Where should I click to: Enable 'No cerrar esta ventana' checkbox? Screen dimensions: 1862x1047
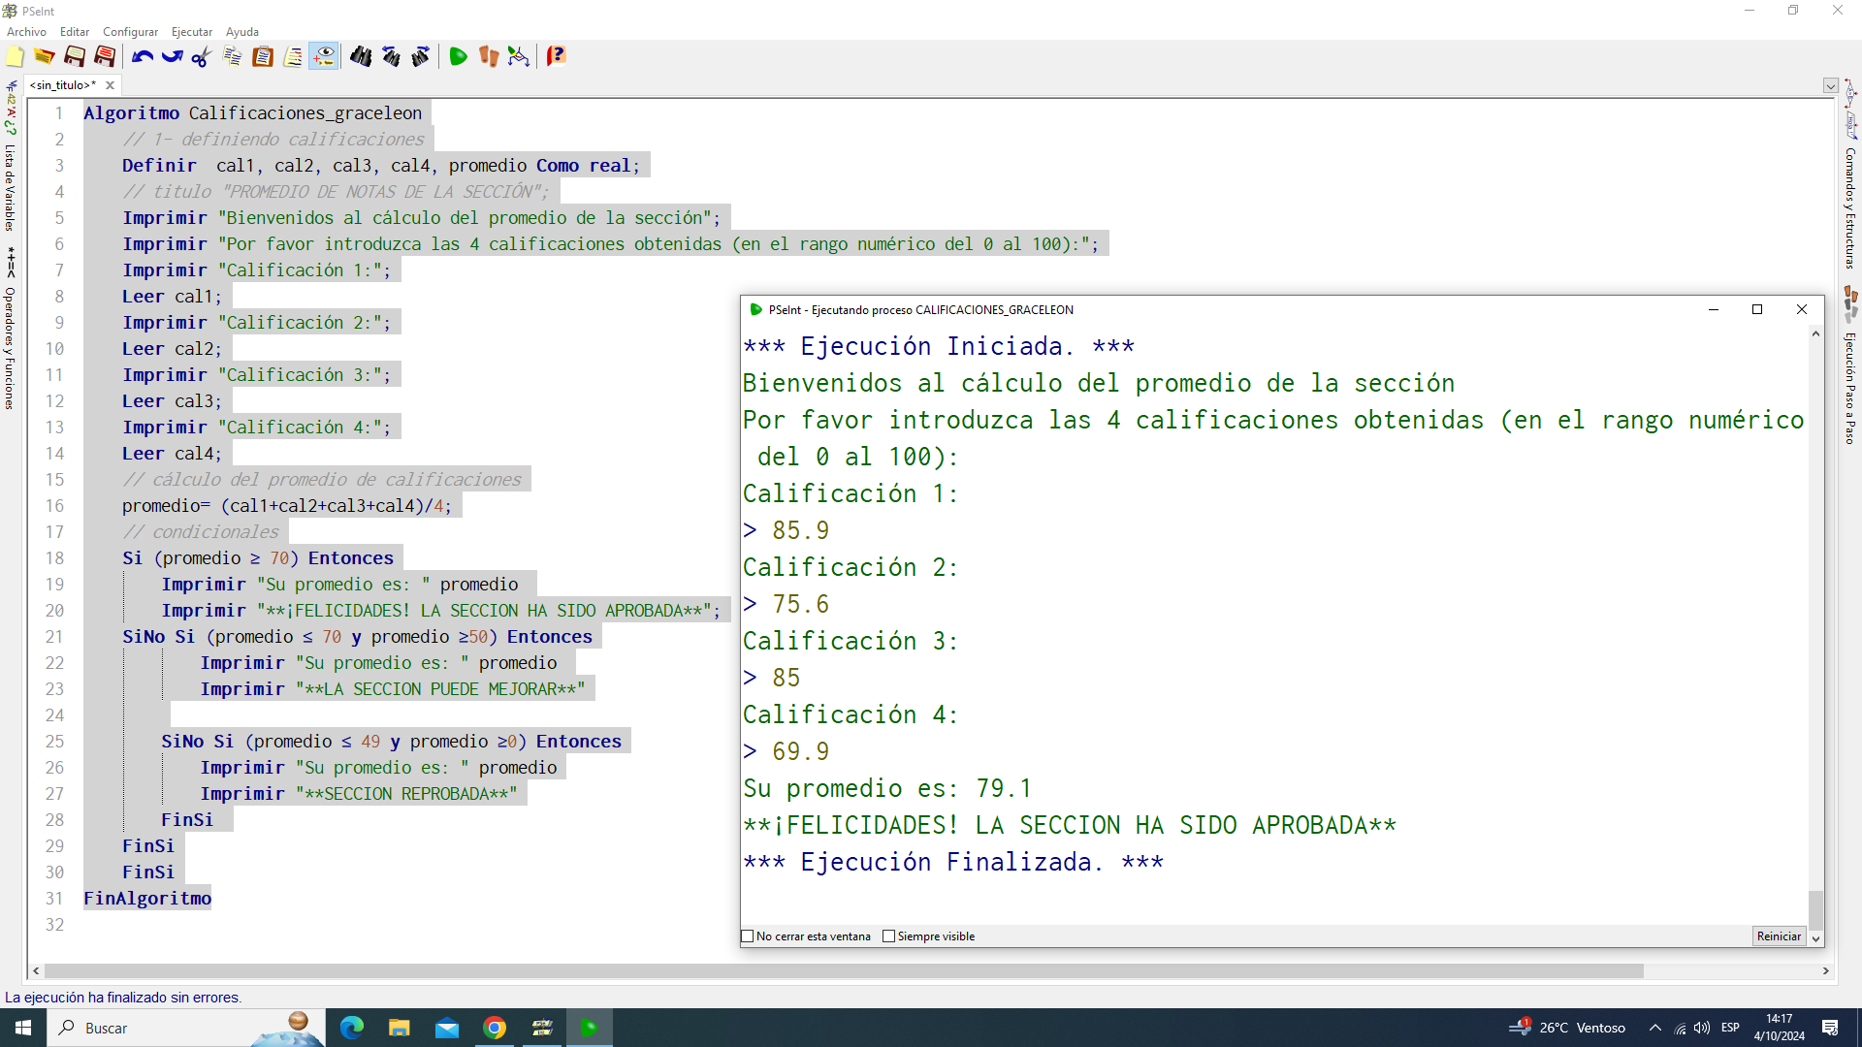coord(748,936)
